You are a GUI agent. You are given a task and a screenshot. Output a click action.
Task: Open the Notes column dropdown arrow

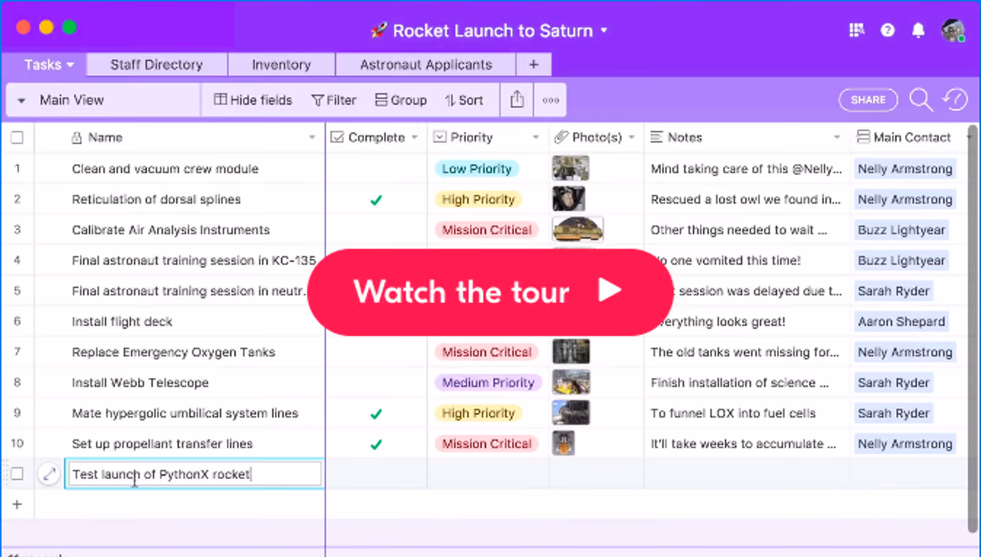tap(837, 137)
